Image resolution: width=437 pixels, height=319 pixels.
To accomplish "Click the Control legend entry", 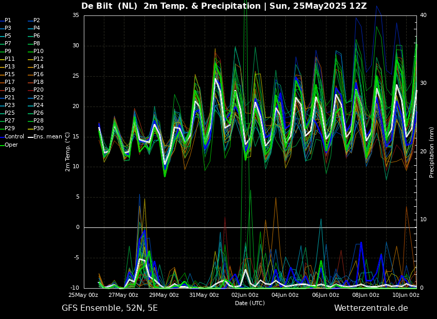I will coord(14,137).
